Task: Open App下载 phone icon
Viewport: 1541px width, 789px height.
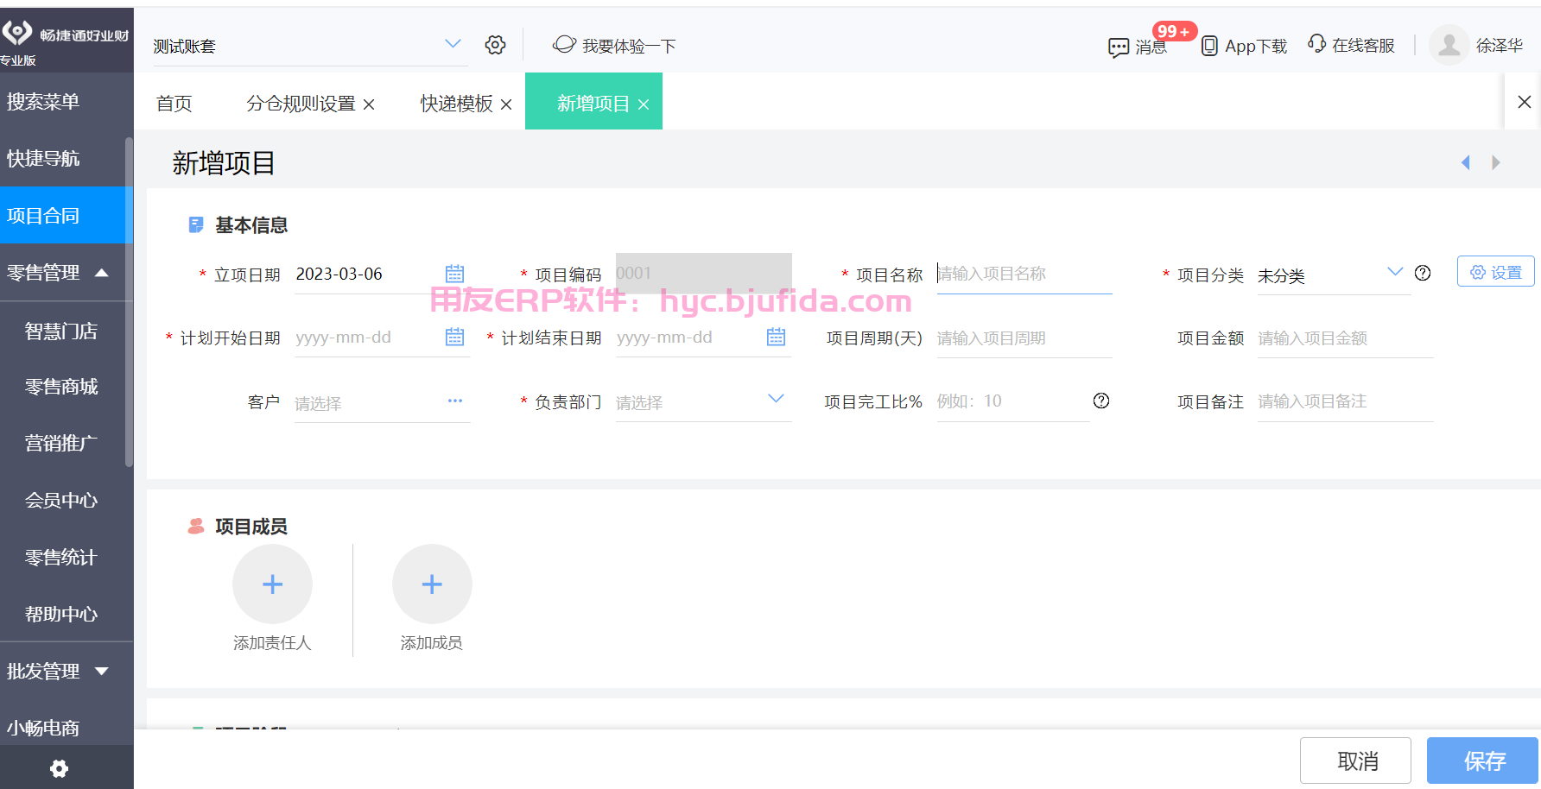Action: pos(1210,46)
